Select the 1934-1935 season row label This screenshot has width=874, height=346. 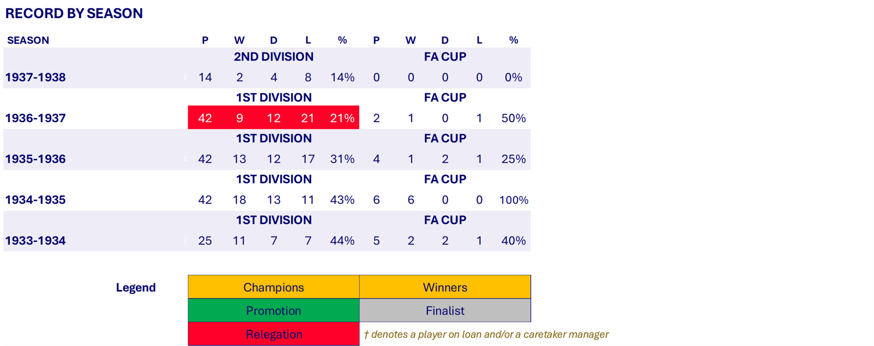point(36,200)
